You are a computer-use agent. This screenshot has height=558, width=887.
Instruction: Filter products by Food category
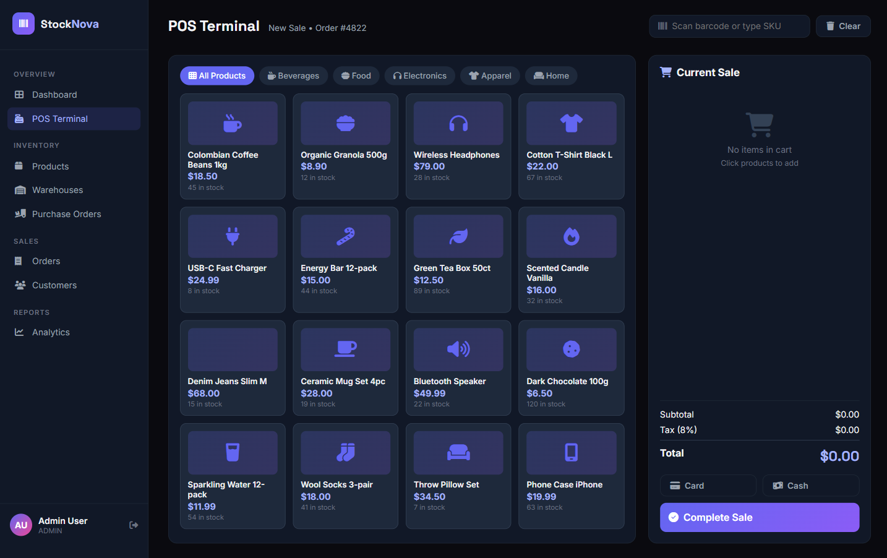356,75
